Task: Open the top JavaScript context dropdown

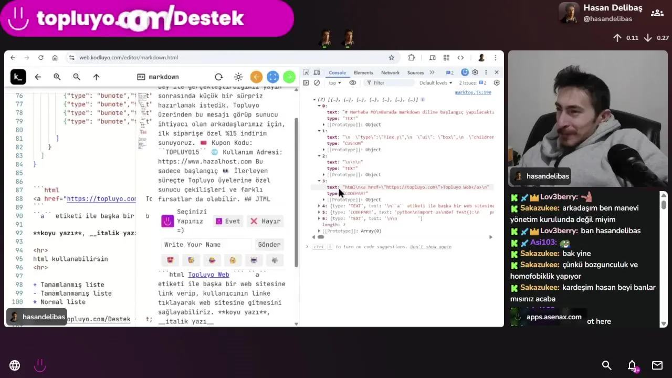Action: [x=335, y=83]
